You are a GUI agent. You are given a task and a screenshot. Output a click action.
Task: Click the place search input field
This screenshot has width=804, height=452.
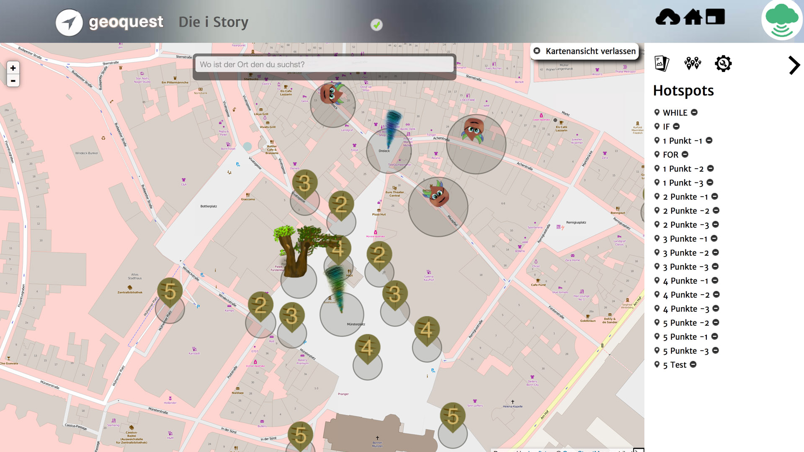pyautogui.click(x=324, y=64)
